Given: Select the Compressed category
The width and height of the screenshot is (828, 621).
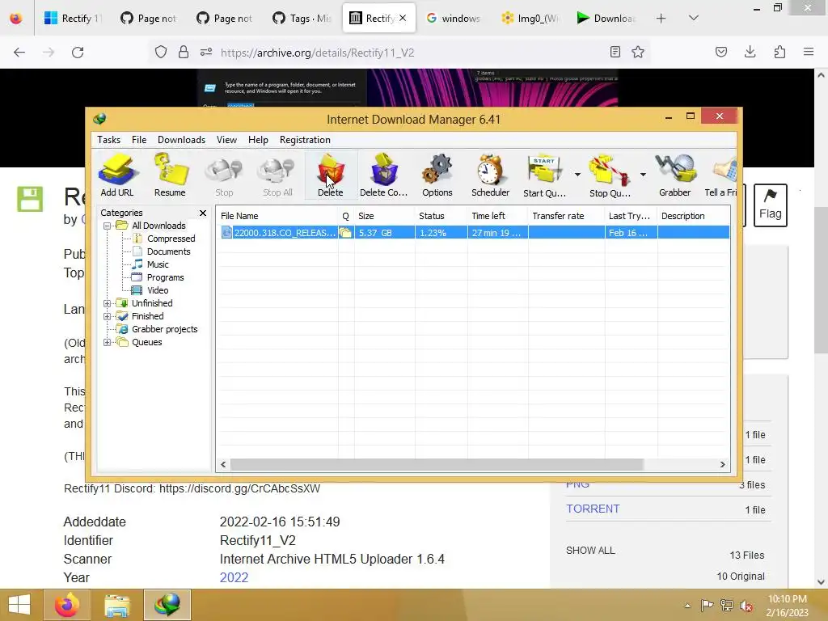Looking at the screenshot, I should point(171,239).
